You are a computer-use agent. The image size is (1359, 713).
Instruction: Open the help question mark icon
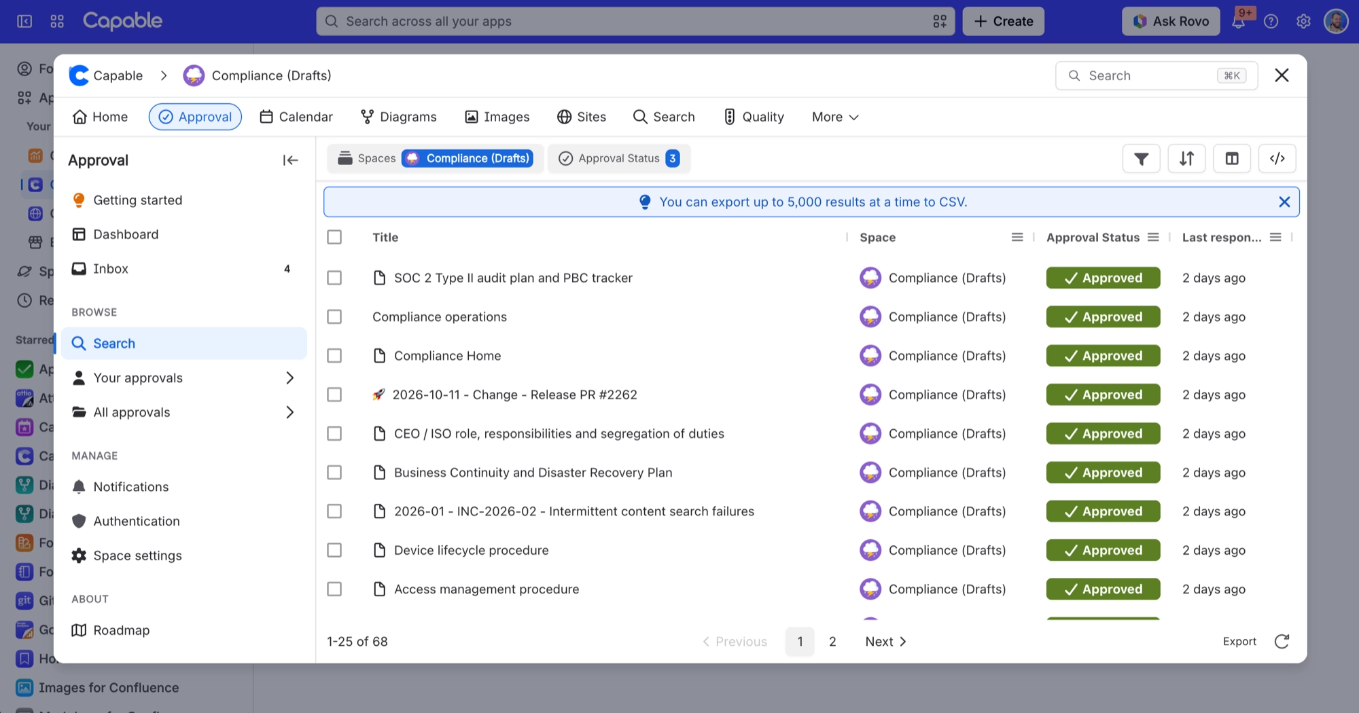point(1271,22)
